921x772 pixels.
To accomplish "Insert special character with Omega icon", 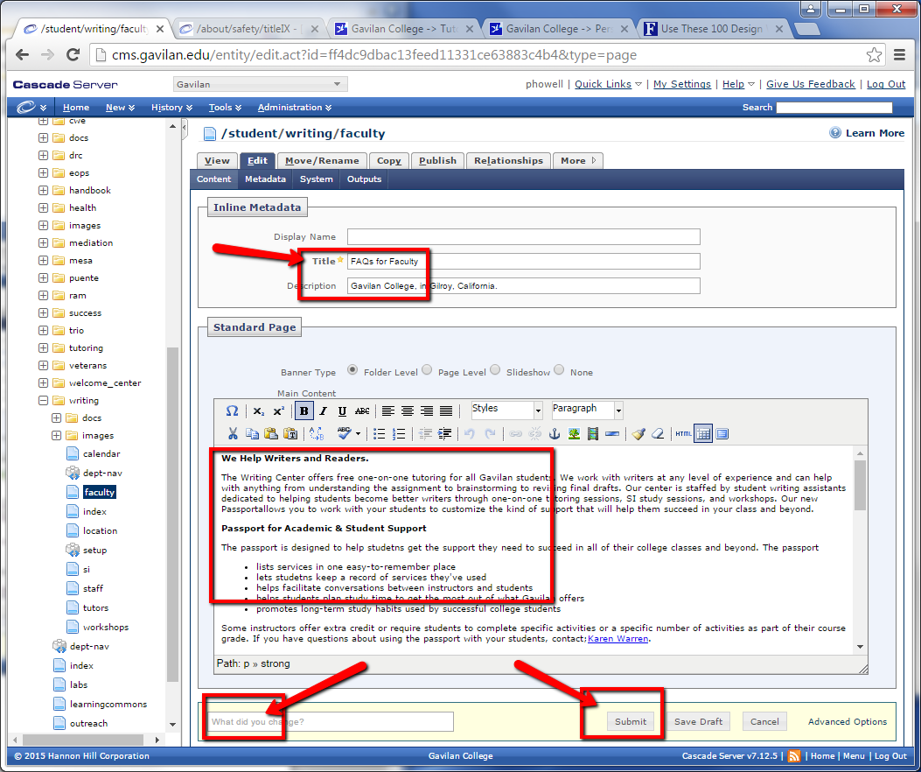I will (232, 411).
